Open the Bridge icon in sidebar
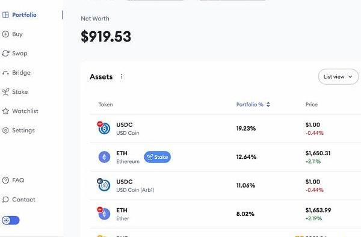361x237 pixels. coord(5,73)
